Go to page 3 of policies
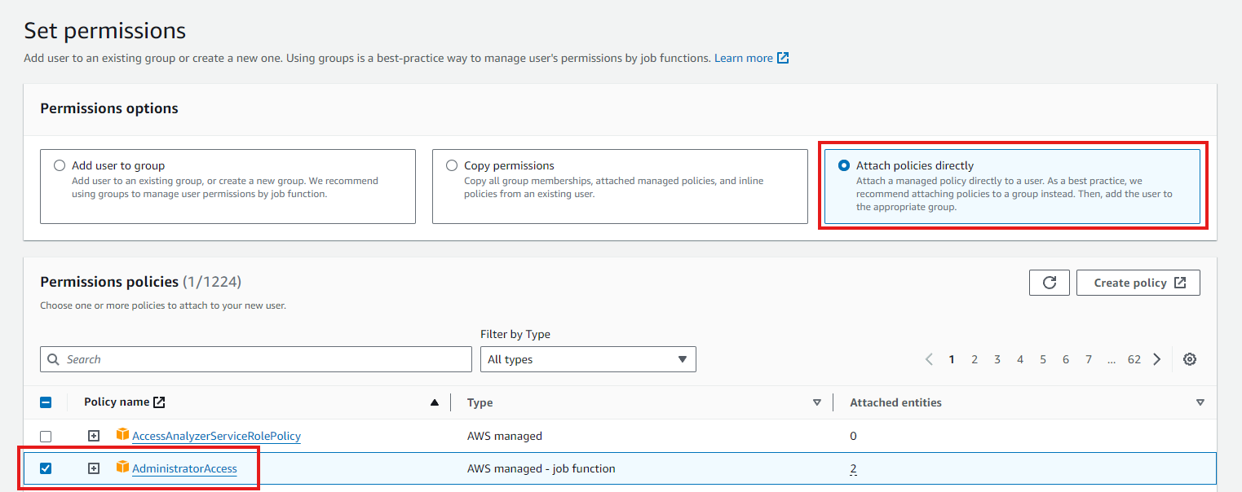Screen dimensions: 1242x492 point(997,359)
